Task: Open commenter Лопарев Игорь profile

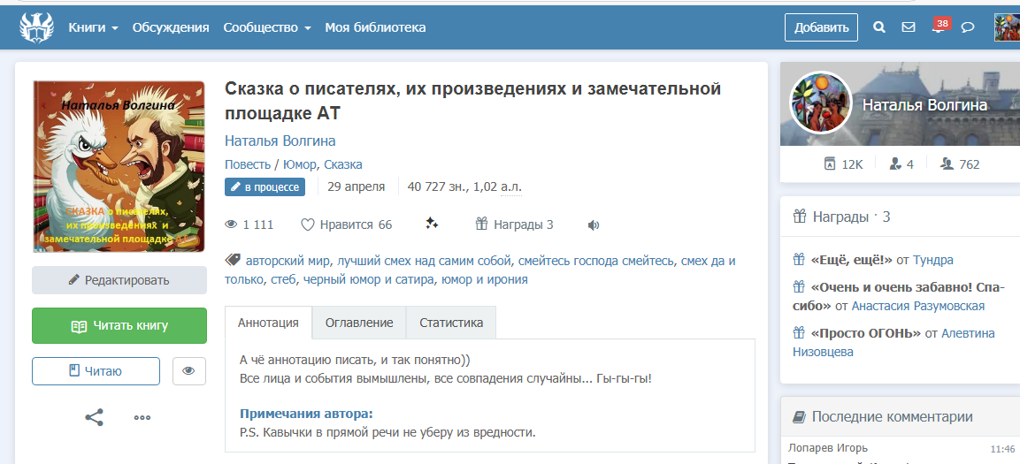Action: tap(827, 448)
